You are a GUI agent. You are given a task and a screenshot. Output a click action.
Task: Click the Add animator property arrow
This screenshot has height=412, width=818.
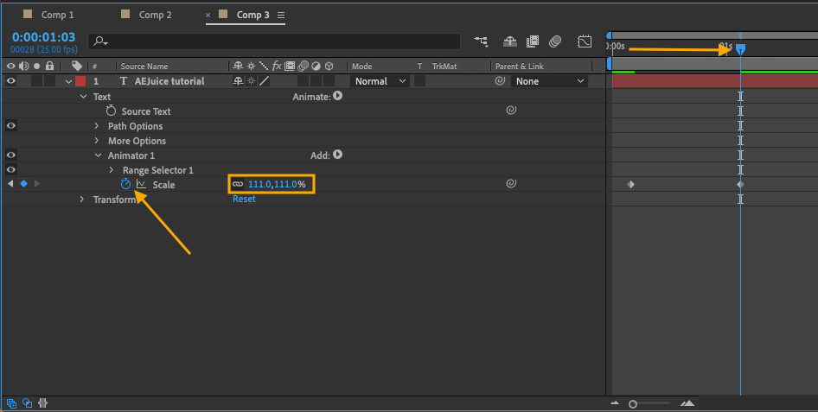click(338, 155)
